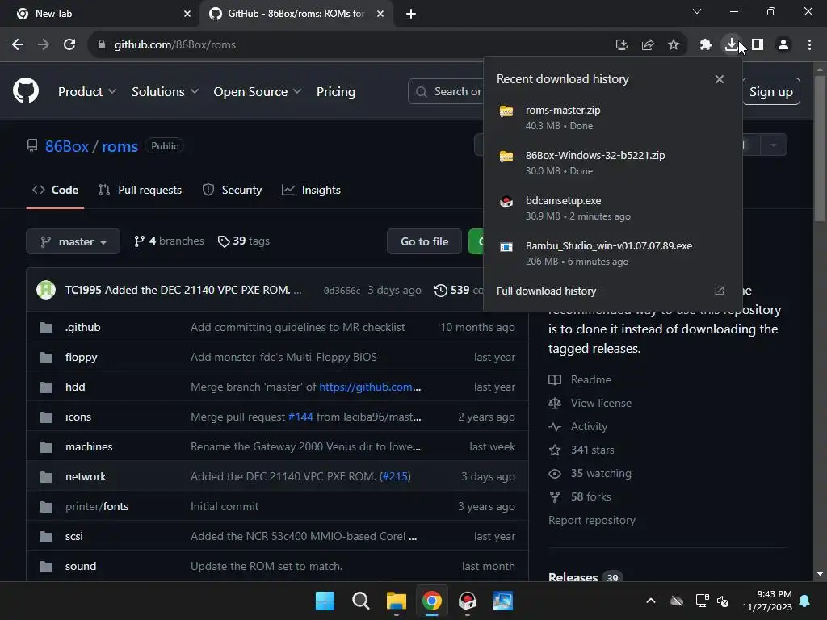
Task: Expand the Open Source menu
Action: point(258,92)
